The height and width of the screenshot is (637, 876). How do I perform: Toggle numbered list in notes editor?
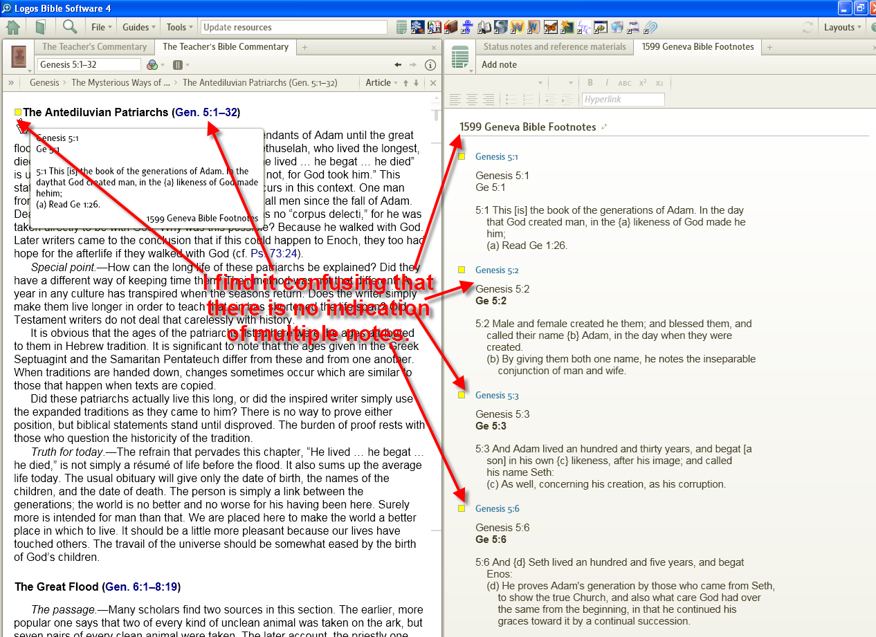(528, 100)
